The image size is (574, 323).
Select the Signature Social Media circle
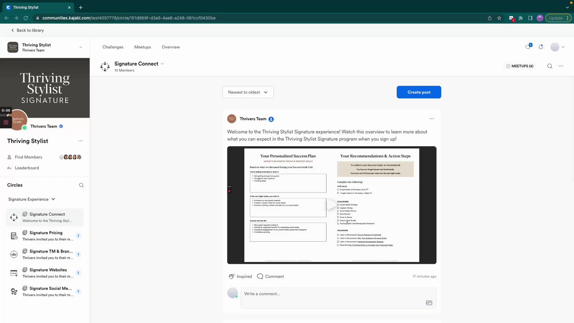[x=45, y=291]
